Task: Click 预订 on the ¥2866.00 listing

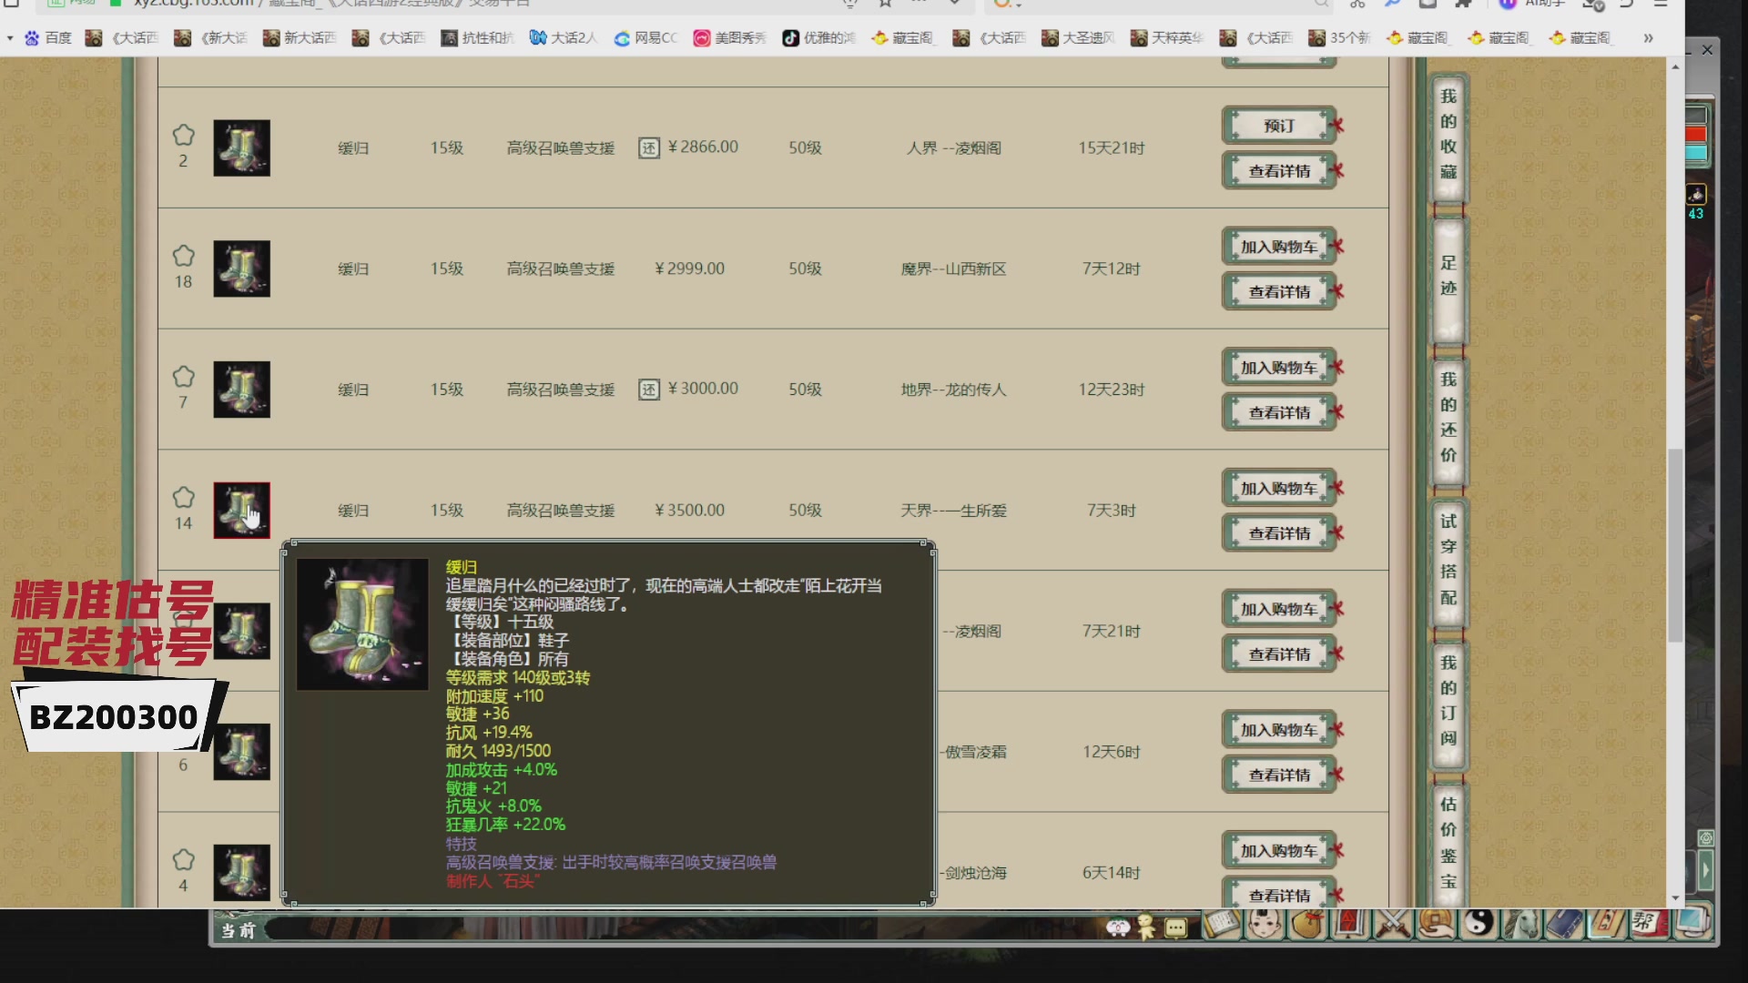Action: (x=1279, y=125)
